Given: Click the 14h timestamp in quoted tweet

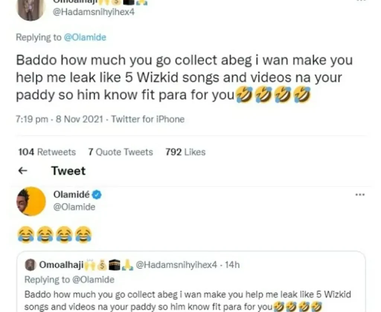Looking at the screenshot, I should click(234, 265).
